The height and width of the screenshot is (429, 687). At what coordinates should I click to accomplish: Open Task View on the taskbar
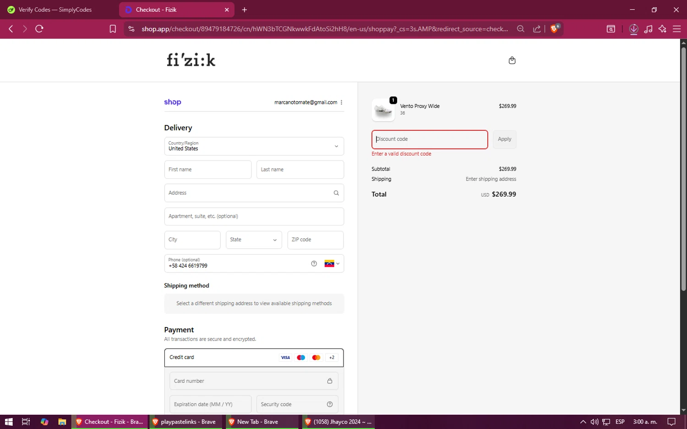(x=26, y=422)
